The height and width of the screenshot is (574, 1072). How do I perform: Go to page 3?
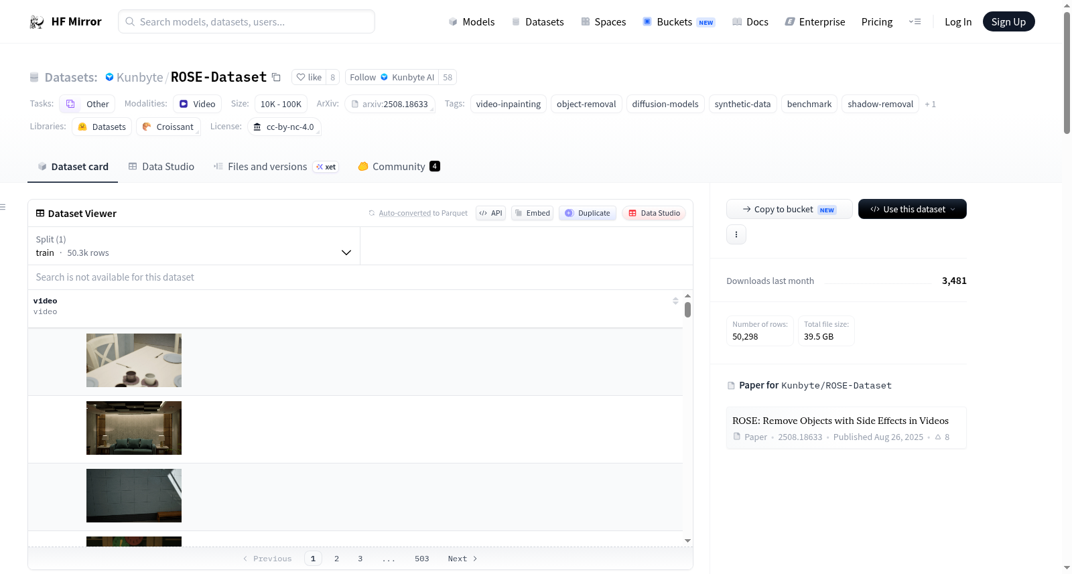pos(360,559)
